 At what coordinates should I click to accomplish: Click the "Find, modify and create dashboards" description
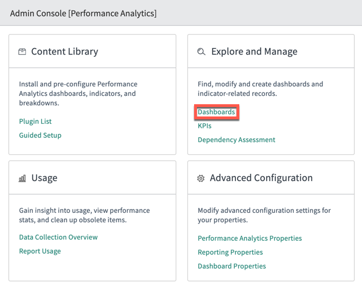point(260,89)
